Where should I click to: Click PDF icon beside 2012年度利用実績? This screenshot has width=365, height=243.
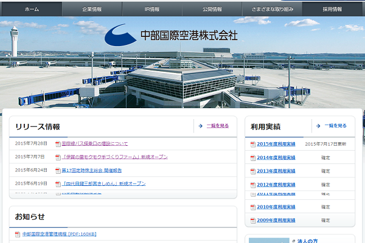point(253,185)
